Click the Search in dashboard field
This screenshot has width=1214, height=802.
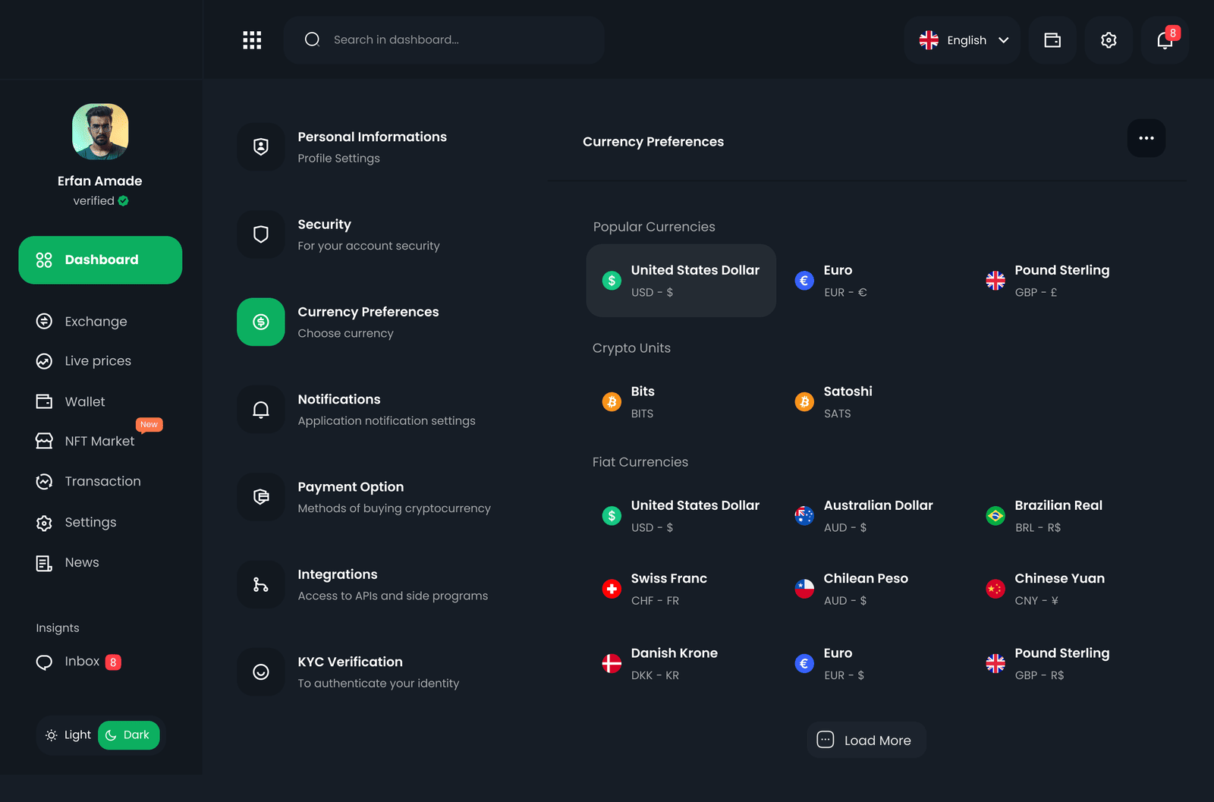tap(444, 39)
